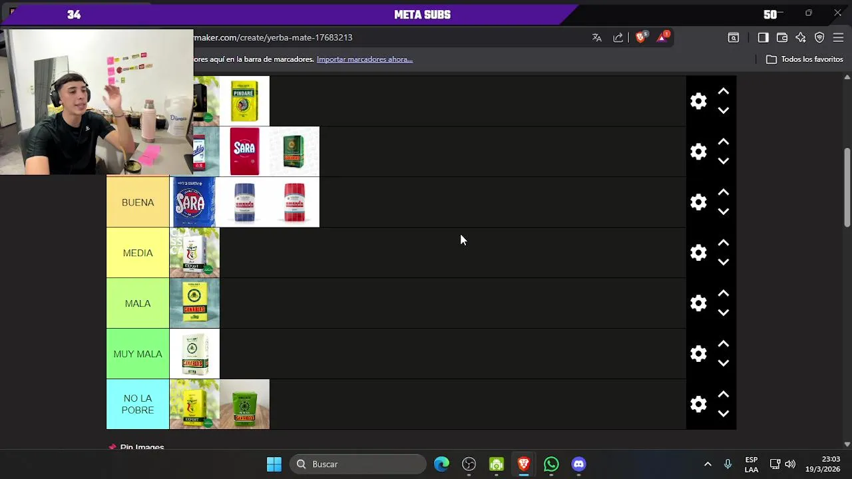Select the blue Sara image in BUENA
The width and height of the screenshot is (852, 479).
tap(194, 202)
